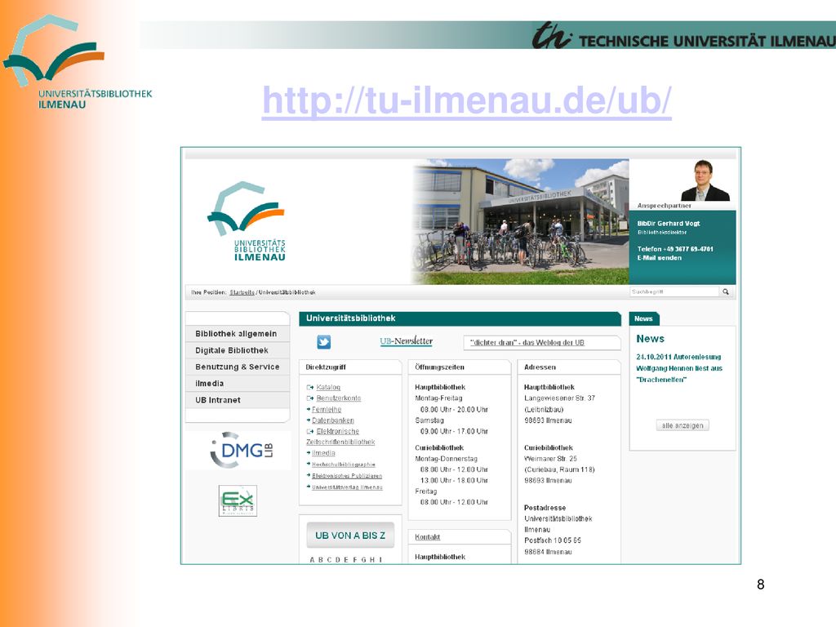Click the slide's Universitätsbibliothek Ilmenau corner logo
The width and height of the screenshot is (836, 627).
[x=78, y=62]
